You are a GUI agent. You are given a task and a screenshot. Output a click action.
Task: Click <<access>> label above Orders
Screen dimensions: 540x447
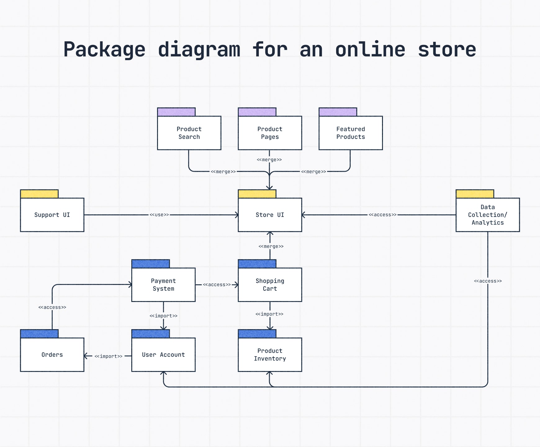click(52, 307)
